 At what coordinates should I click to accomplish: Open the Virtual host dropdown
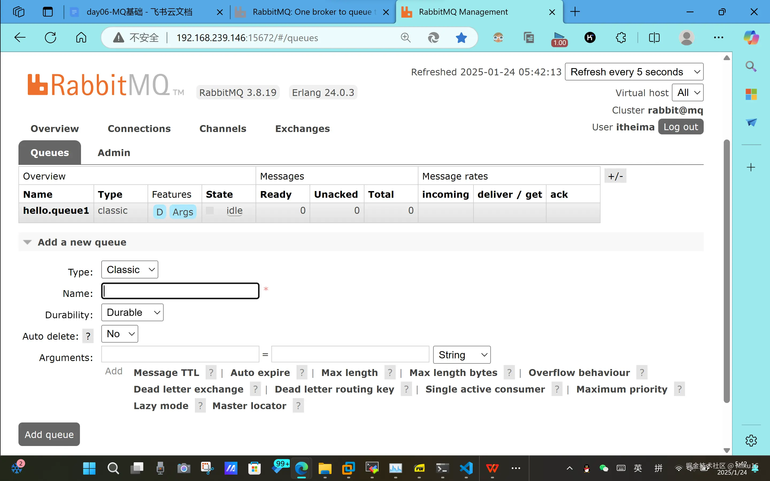(687, 92)
